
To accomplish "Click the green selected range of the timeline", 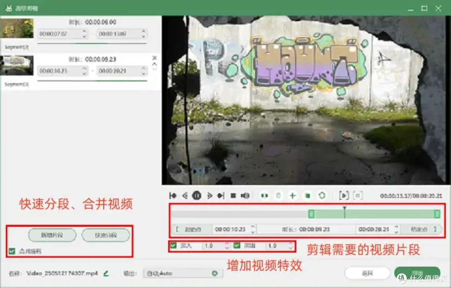I will tap(374, 214).
